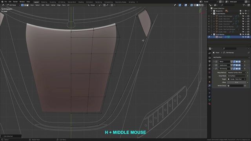The width and height of the screenshot is (251, 141).
Task: Select solid viewport shading
Action: click(x=197, y=5)
